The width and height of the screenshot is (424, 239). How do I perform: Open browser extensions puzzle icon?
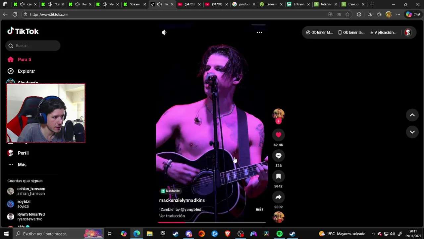click(359, 14)
